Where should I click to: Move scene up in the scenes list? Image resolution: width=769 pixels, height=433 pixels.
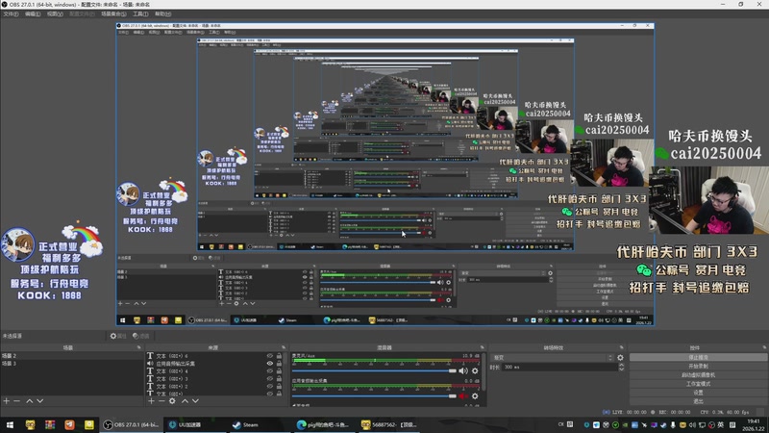point(30,401)
